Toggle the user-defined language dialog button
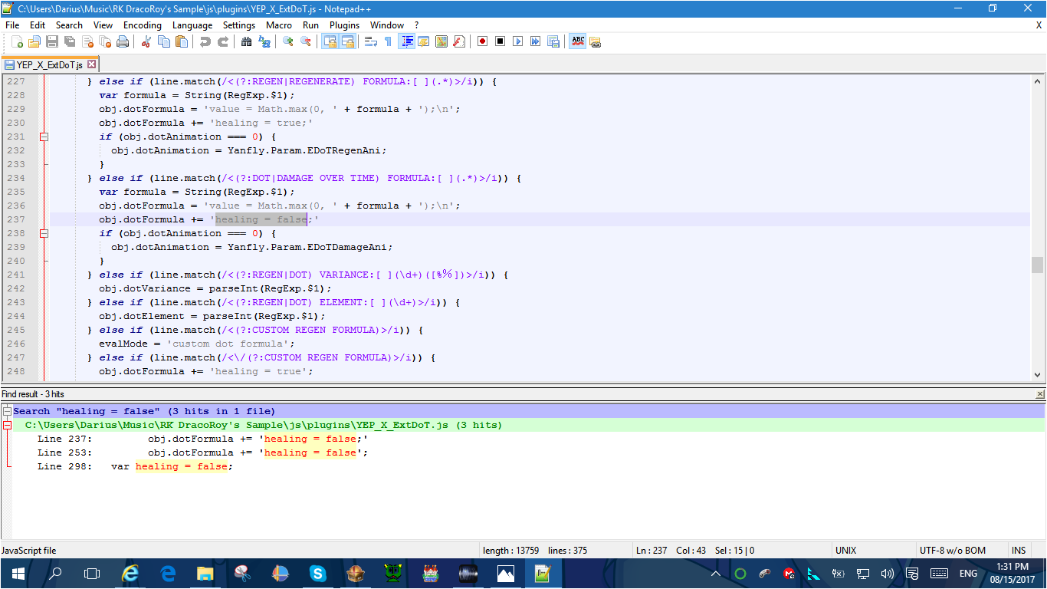This screenshot has height=589, width=1047. tap(423, 41)
